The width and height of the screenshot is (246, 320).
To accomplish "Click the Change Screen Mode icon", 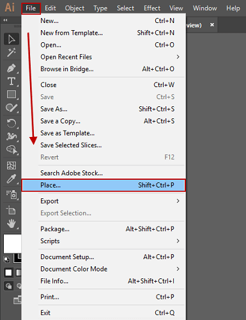I will coord(17,300).
